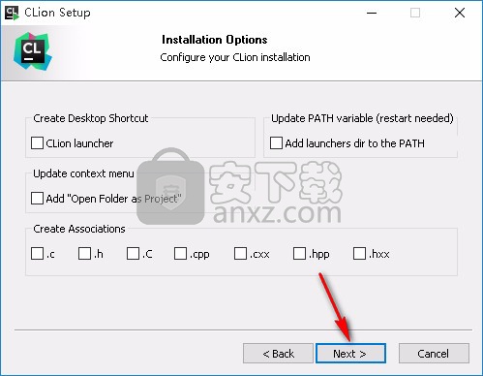483x376 pixels.
Task: Associate lowercase .c files with CLion
Action: coord(37,254)
